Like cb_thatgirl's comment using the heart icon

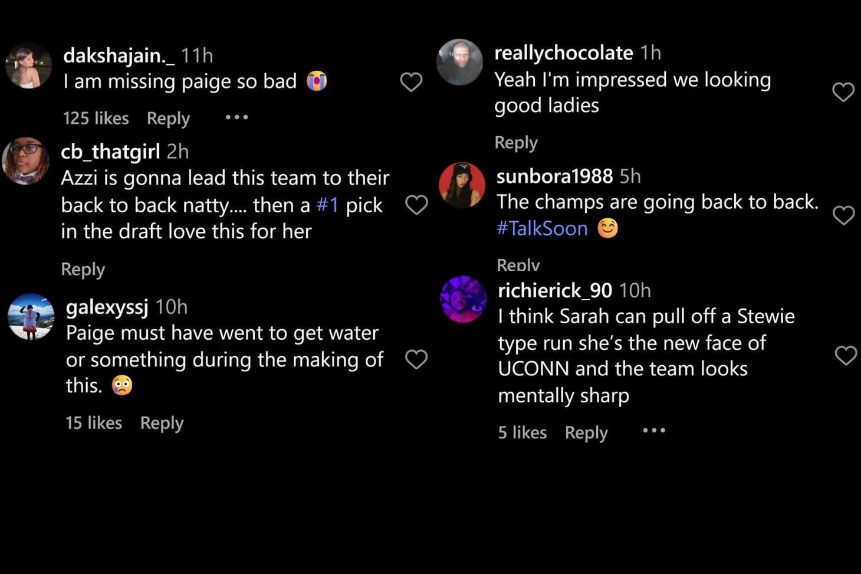(x=416, y=205)
